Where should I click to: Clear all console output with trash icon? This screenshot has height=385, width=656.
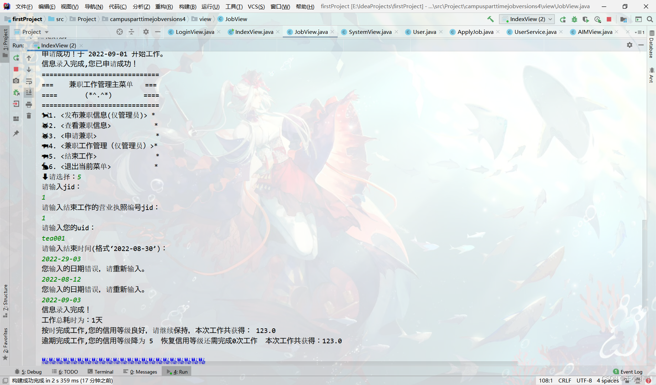(29, 116)
